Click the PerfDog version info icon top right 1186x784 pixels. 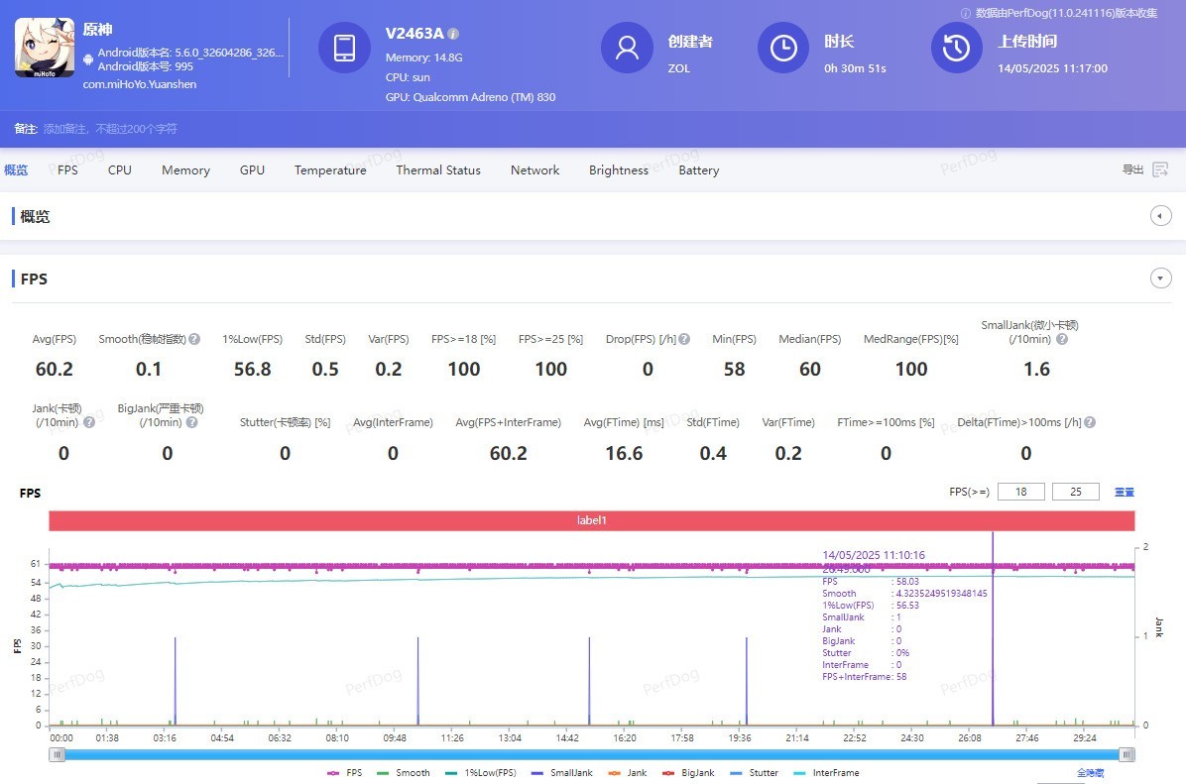pyautogui.click(x=967, y=14)
